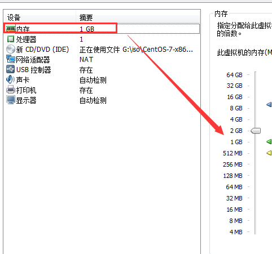Click the 32 MB slider label
Image resolution: width=272 pixels, height=254 pixels.
click(x=234, y=198)
